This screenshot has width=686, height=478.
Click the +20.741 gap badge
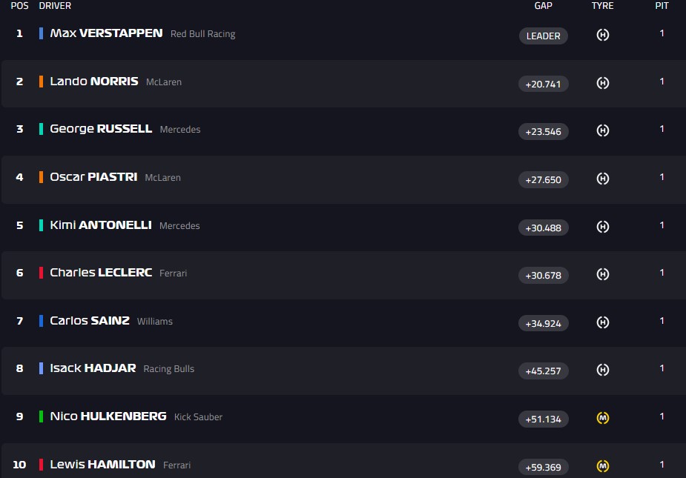tap(544, 84)
